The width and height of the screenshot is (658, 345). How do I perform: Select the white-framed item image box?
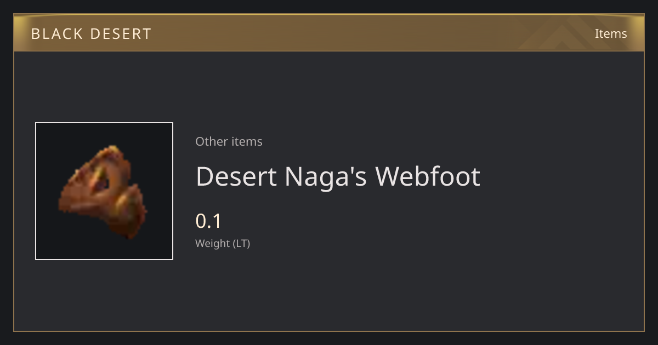[104, 191]
